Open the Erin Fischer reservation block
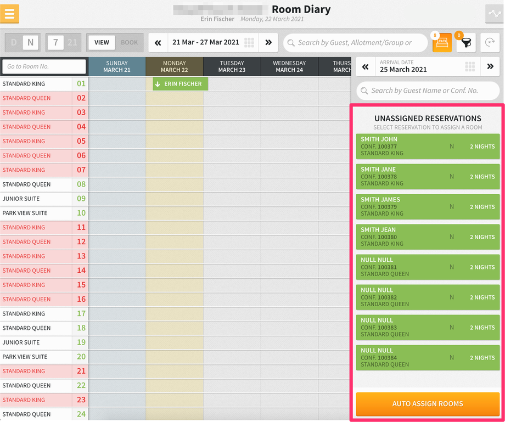505x422 pixels. coord(181,84)
